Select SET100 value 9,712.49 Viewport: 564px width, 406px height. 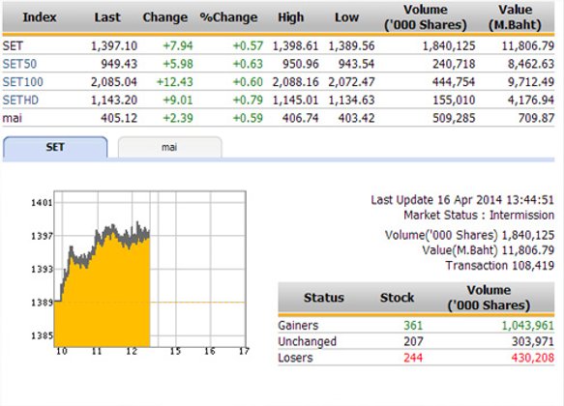point(531,82)
